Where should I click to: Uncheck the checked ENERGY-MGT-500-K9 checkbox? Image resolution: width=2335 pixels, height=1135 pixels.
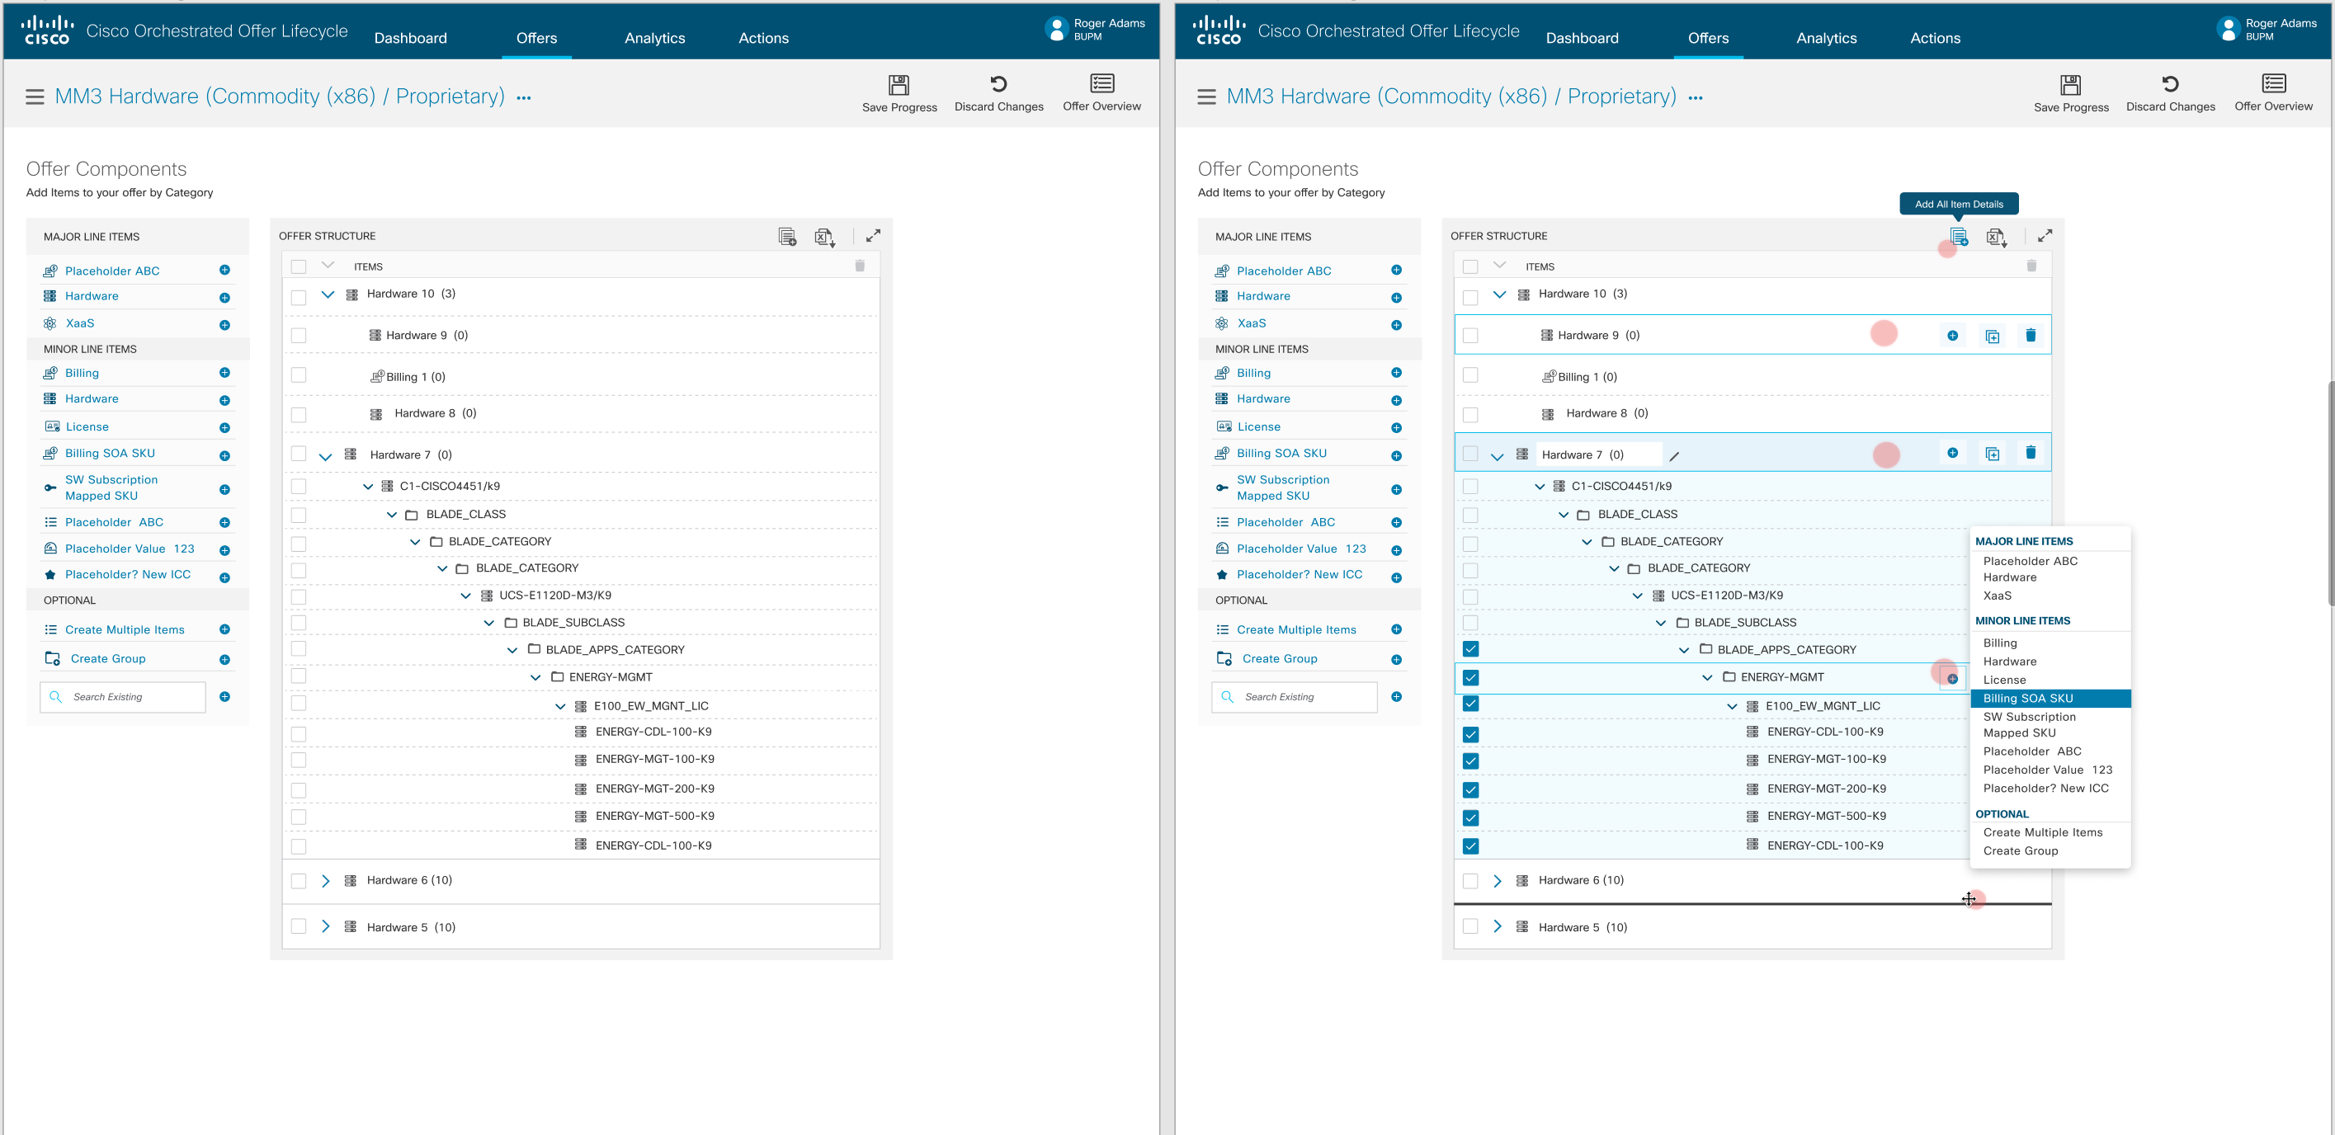click(x=1470, y=818)
